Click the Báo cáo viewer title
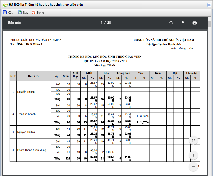 14,23
